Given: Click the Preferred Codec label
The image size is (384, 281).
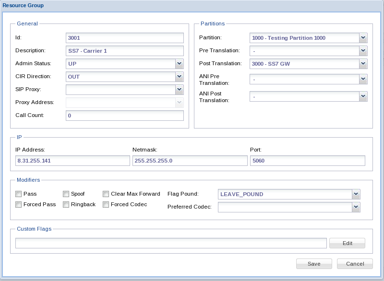Looking at the screenshot, I should pyautogui.click(x=189, y=207).
